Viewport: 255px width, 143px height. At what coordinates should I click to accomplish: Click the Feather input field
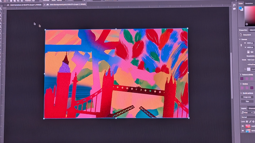click(x=35, y=1)
